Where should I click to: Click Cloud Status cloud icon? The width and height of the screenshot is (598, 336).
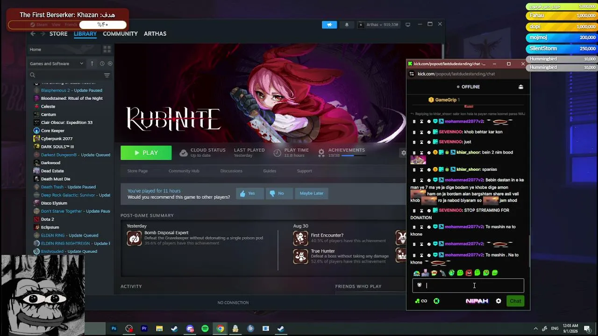(x=184, y=153)
